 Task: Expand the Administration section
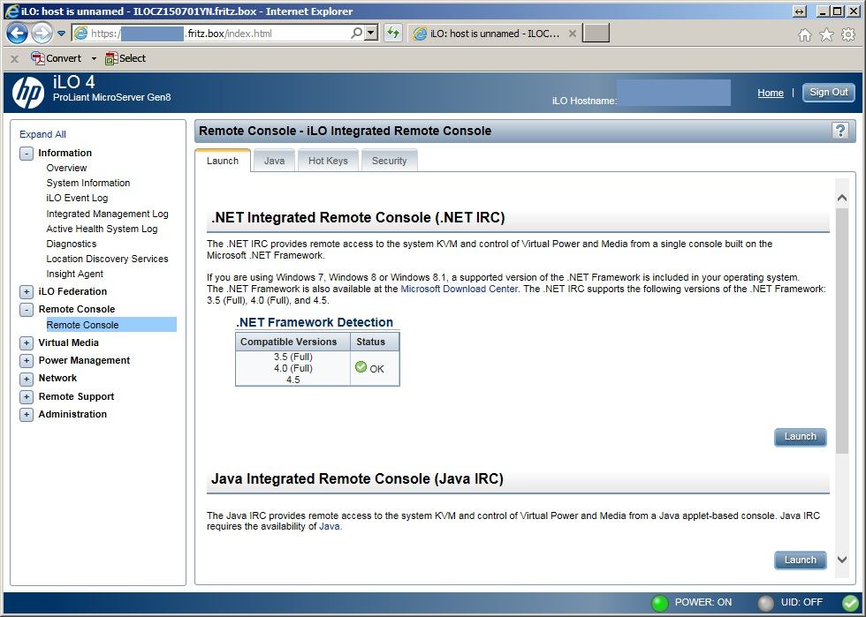click(x=26, y=415)
